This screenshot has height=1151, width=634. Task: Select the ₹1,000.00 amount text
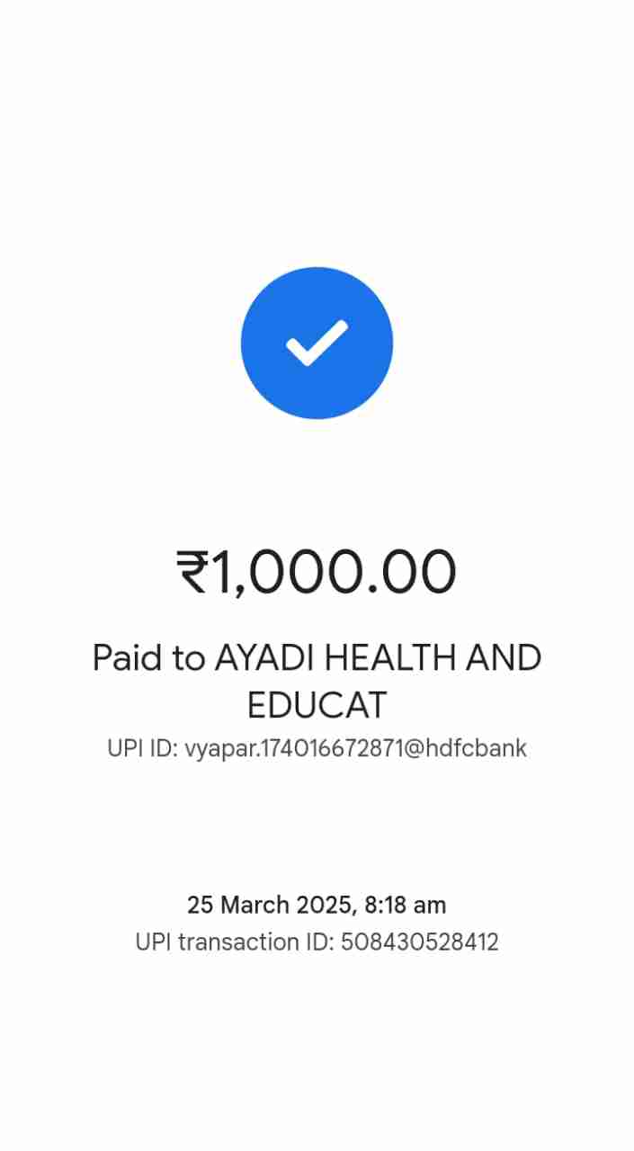coord(317,573)
